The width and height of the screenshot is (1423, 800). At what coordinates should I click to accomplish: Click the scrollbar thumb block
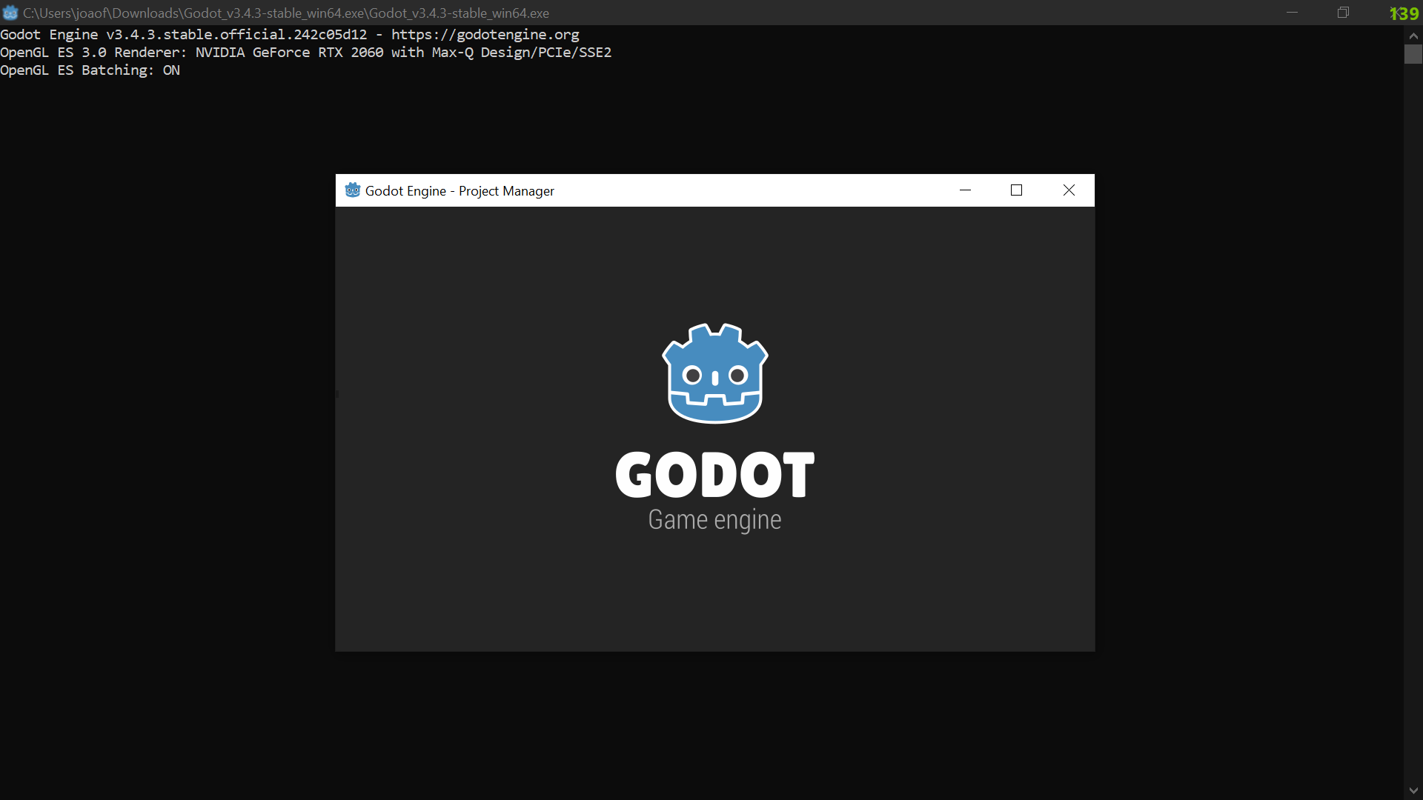pyautogui.click(x=1414, y=54)
